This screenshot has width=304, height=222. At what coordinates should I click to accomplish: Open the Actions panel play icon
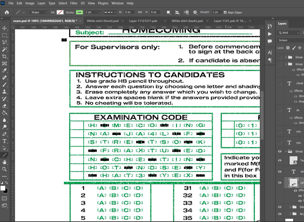[x=270, y=34]
